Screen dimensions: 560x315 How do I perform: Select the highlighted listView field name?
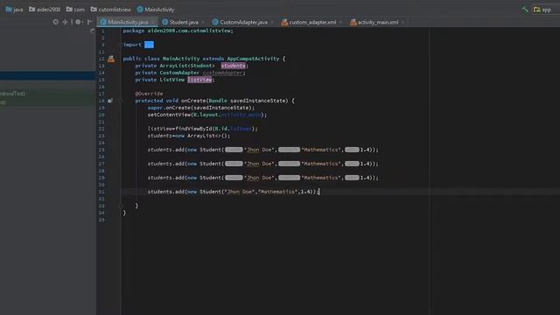[199, 80]
